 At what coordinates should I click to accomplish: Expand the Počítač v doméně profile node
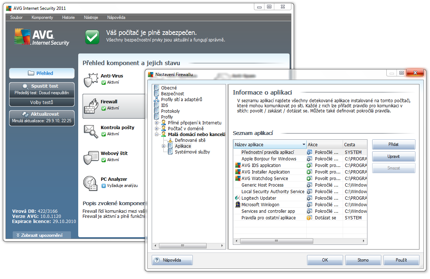tap(156, 128)
